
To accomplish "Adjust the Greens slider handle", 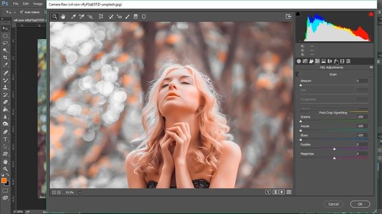I will pos(301,121).
